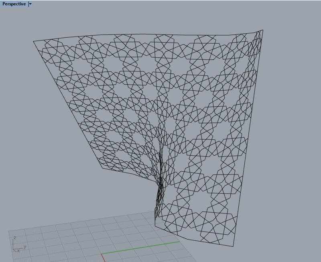
Task: Pick the top-left corner of patterned surface
Action: [x=33, y=41]
